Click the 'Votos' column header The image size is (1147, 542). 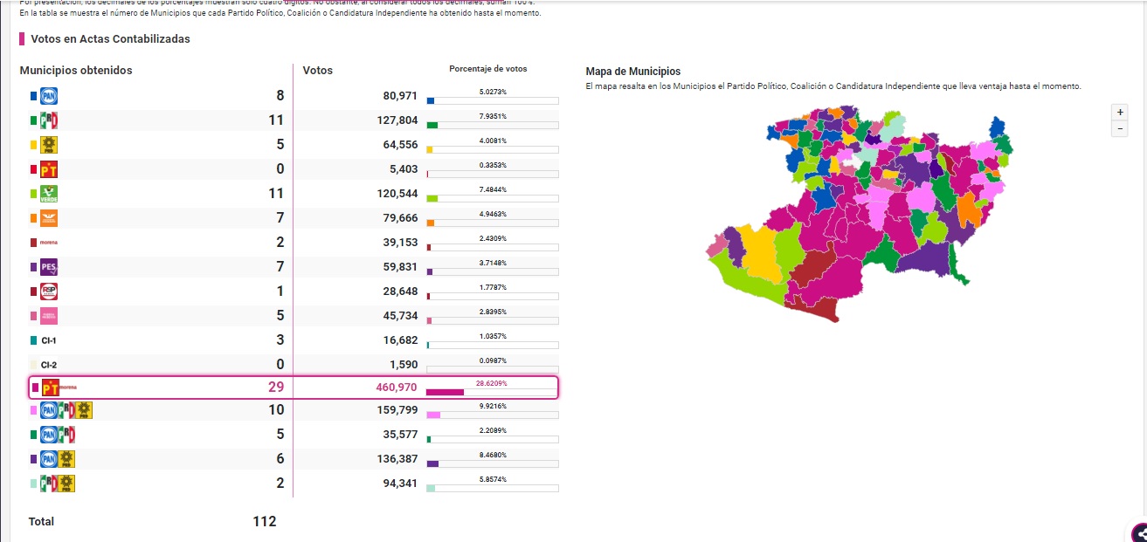click(x=318, y=71)
